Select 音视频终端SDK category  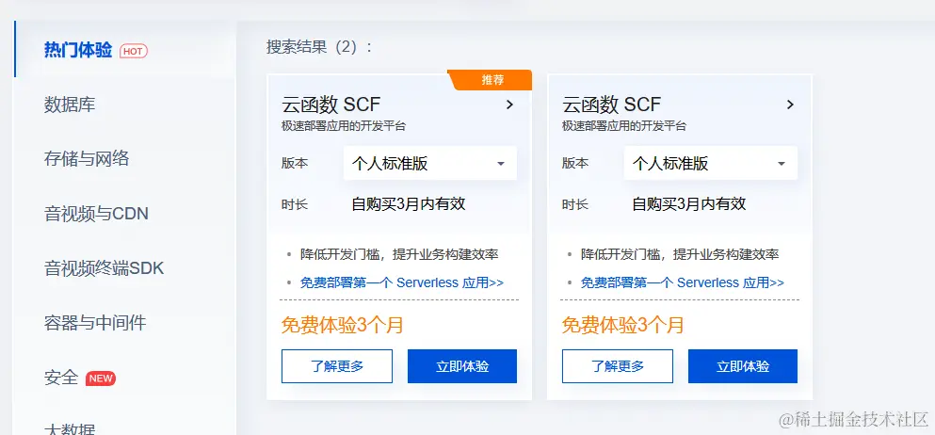click(104, 268)
